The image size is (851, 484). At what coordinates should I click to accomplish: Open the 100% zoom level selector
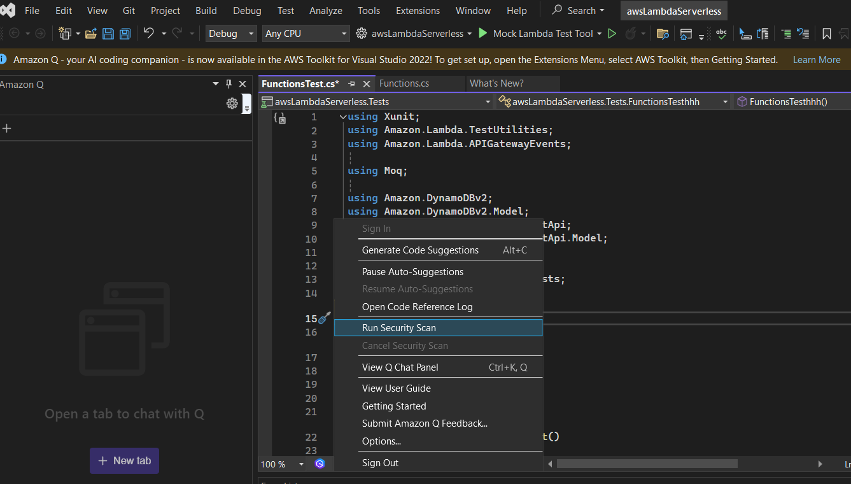281,464
